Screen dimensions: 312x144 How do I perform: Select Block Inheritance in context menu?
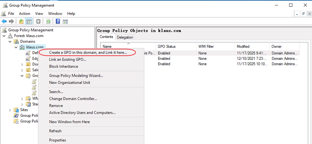(x=63, y=66)
